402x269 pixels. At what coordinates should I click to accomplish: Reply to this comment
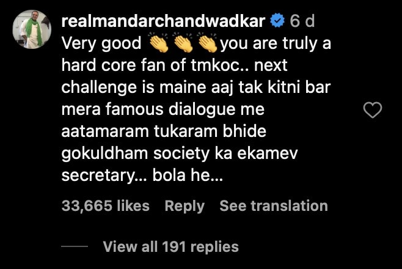tap(185, 206)
